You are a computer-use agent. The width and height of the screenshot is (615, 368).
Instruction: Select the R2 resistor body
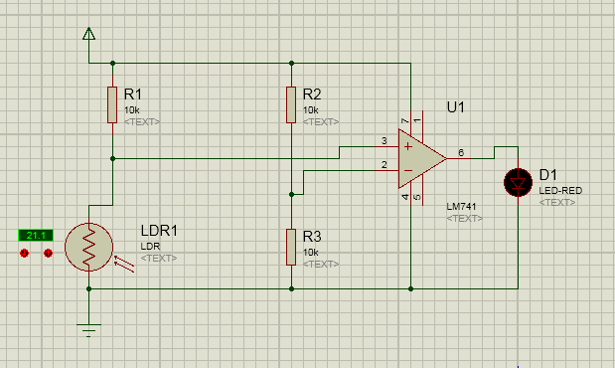click(291, 104)
